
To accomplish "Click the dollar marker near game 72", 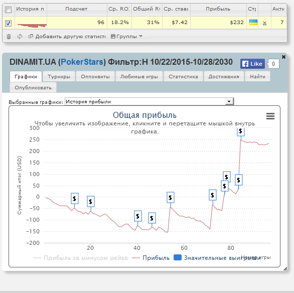I will [x=212, y=195].
